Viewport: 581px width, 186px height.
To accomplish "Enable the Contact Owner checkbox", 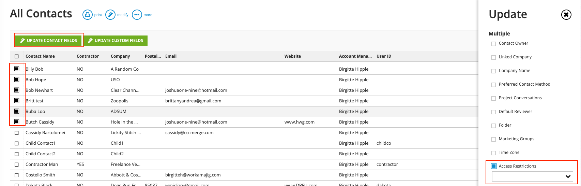I will 493,44.
